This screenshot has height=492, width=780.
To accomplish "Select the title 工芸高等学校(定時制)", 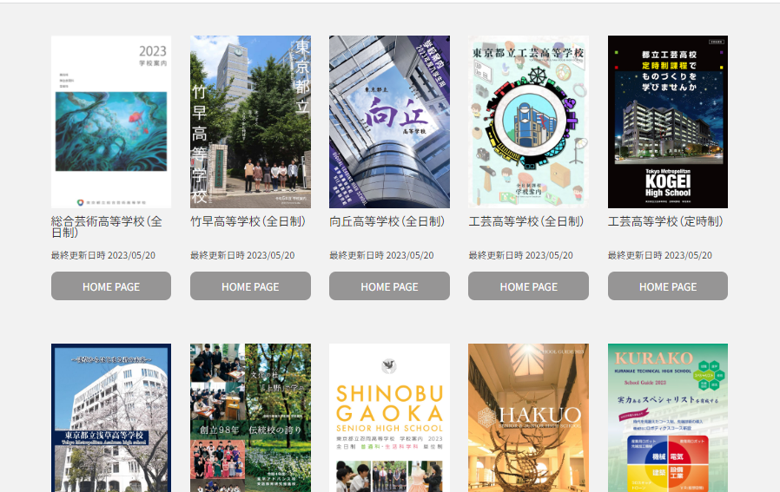I will pyautogui.click(x=665, y=221).
